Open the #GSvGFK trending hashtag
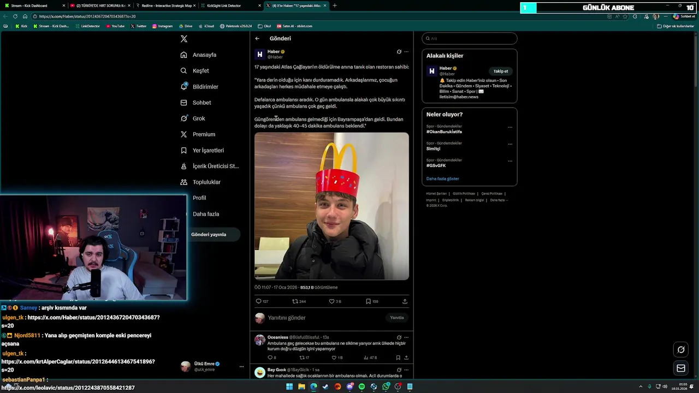This screenshot has width=699, height=393. pos(436,165)
